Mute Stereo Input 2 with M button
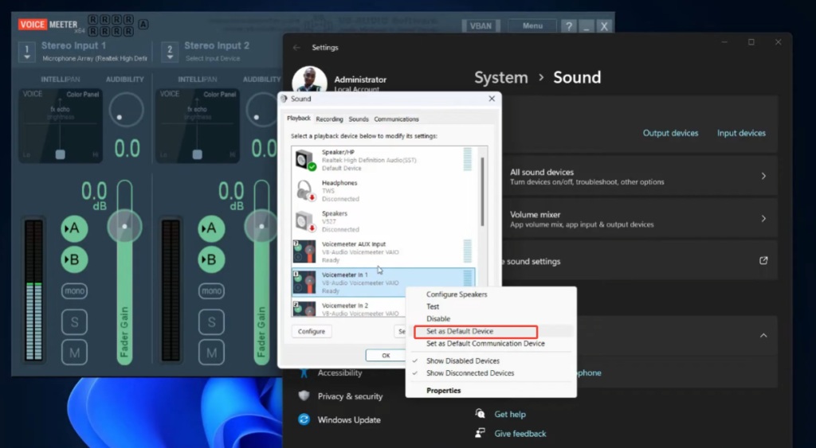Image resolution: width=816 pixels, height=448 pixels. coord(212,353)
